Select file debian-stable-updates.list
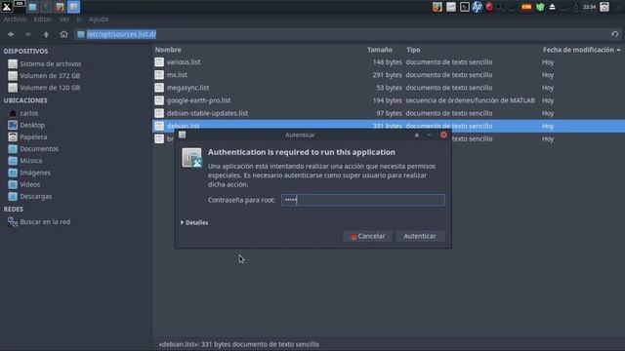Screen dimensions: 625x351 [207, 113]
